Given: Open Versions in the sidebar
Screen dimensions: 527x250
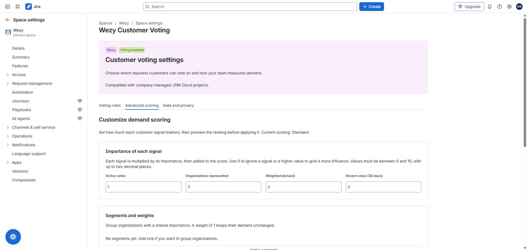Looking at the screenshot, I should coord(20,171).
